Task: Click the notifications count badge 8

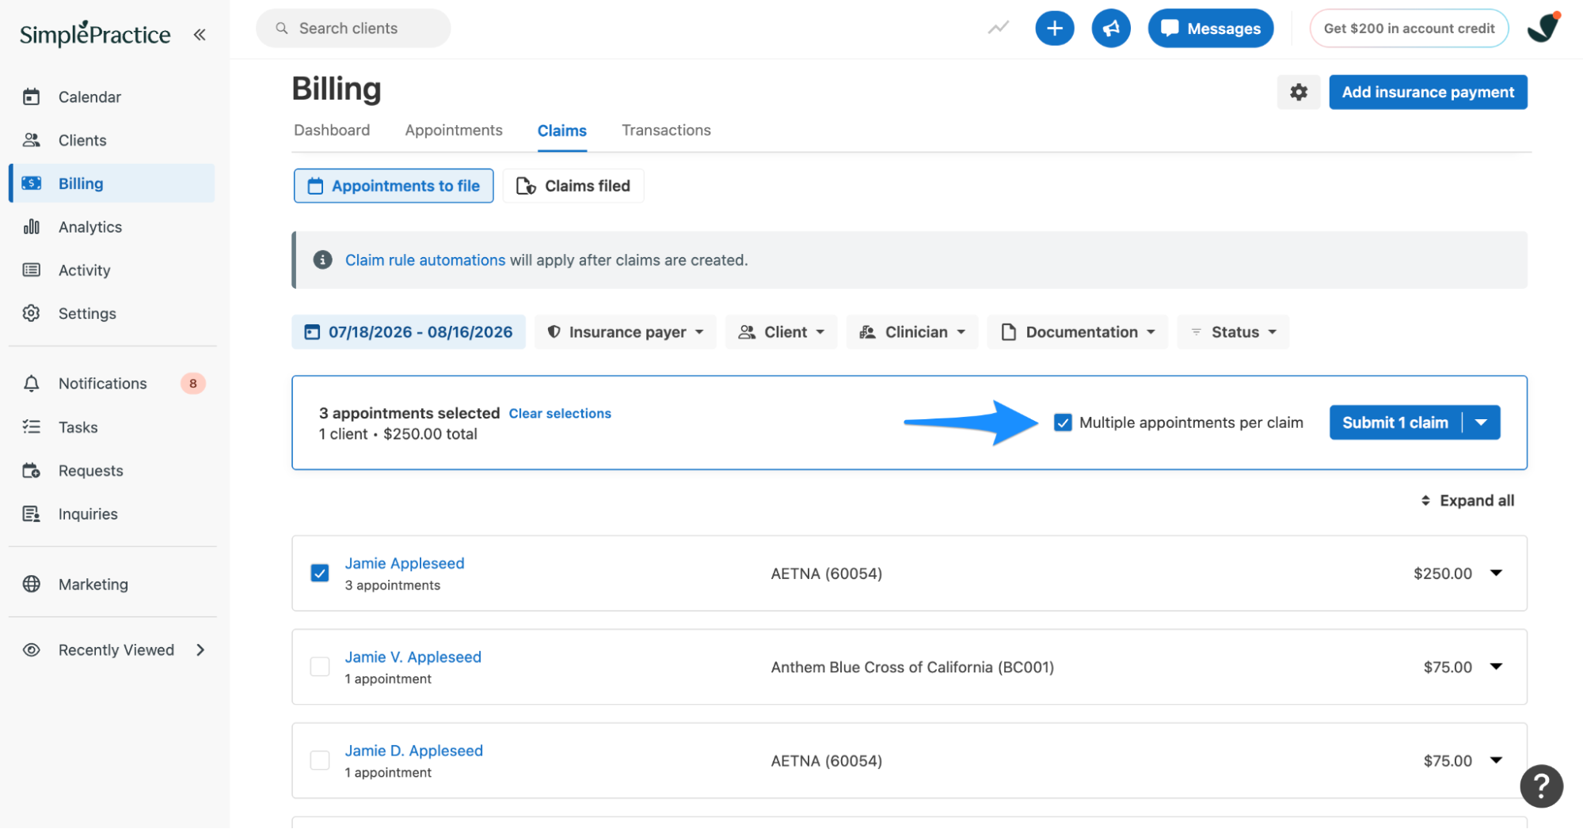Action: tap(192, 384)
